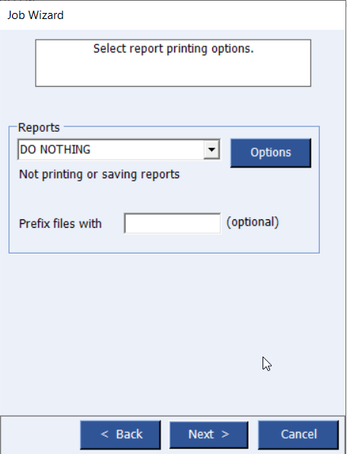
Task: Click the greater-than arrow on Next button
Action: [x=225, y=434]
